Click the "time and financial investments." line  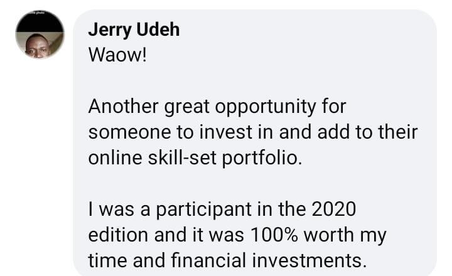pos(227,259)
